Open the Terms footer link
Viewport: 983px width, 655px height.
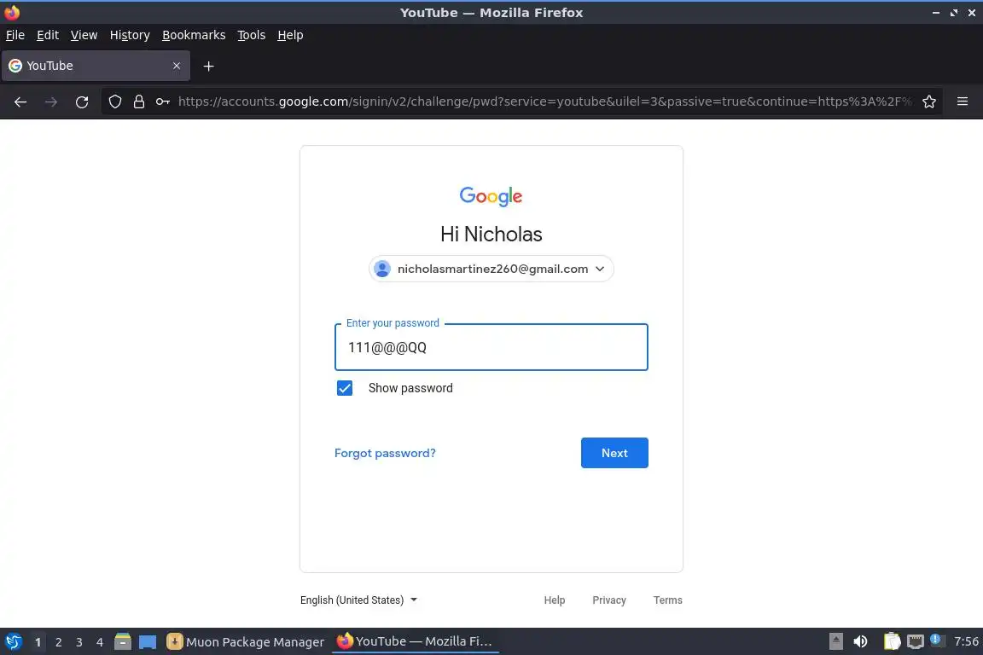[667, 600]
